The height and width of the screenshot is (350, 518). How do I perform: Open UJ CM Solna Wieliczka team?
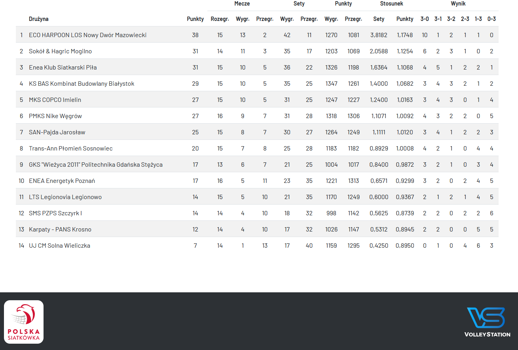point(59,246)
